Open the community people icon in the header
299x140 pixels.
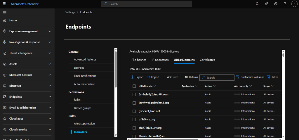click(x=266, y=4)
